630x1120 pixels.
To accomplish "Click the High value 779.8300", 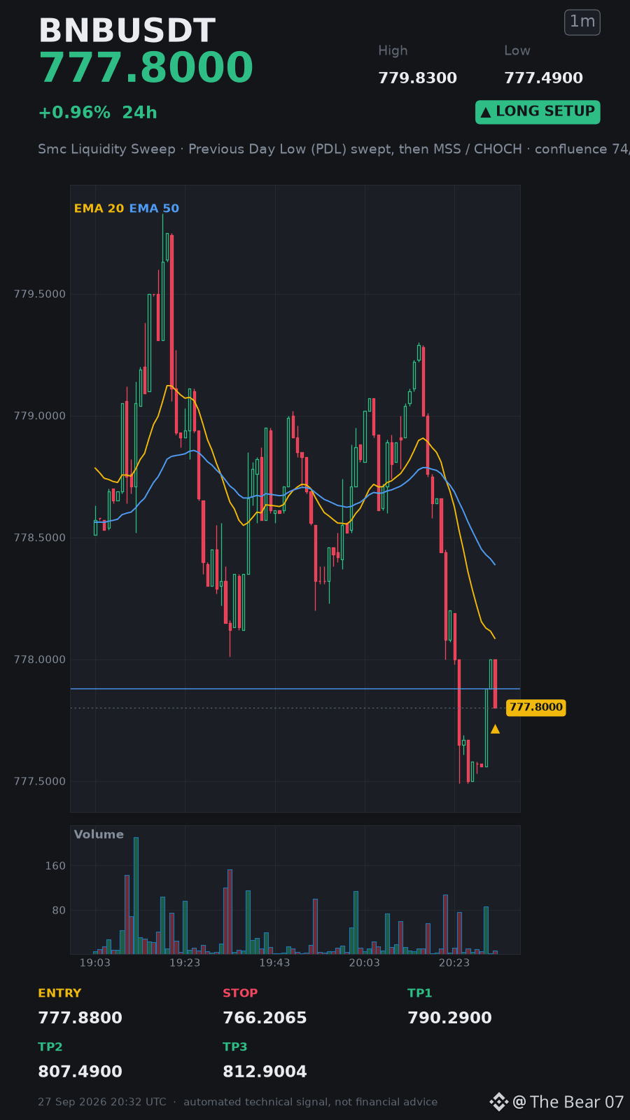I will tap(417, 78).
